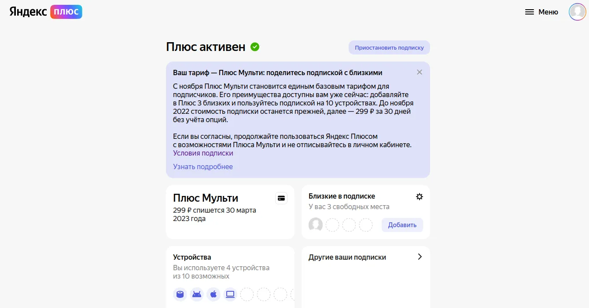
Task: Click the Близкие в подписке heading
Action: pyautogui.click(x=342, y=196)
